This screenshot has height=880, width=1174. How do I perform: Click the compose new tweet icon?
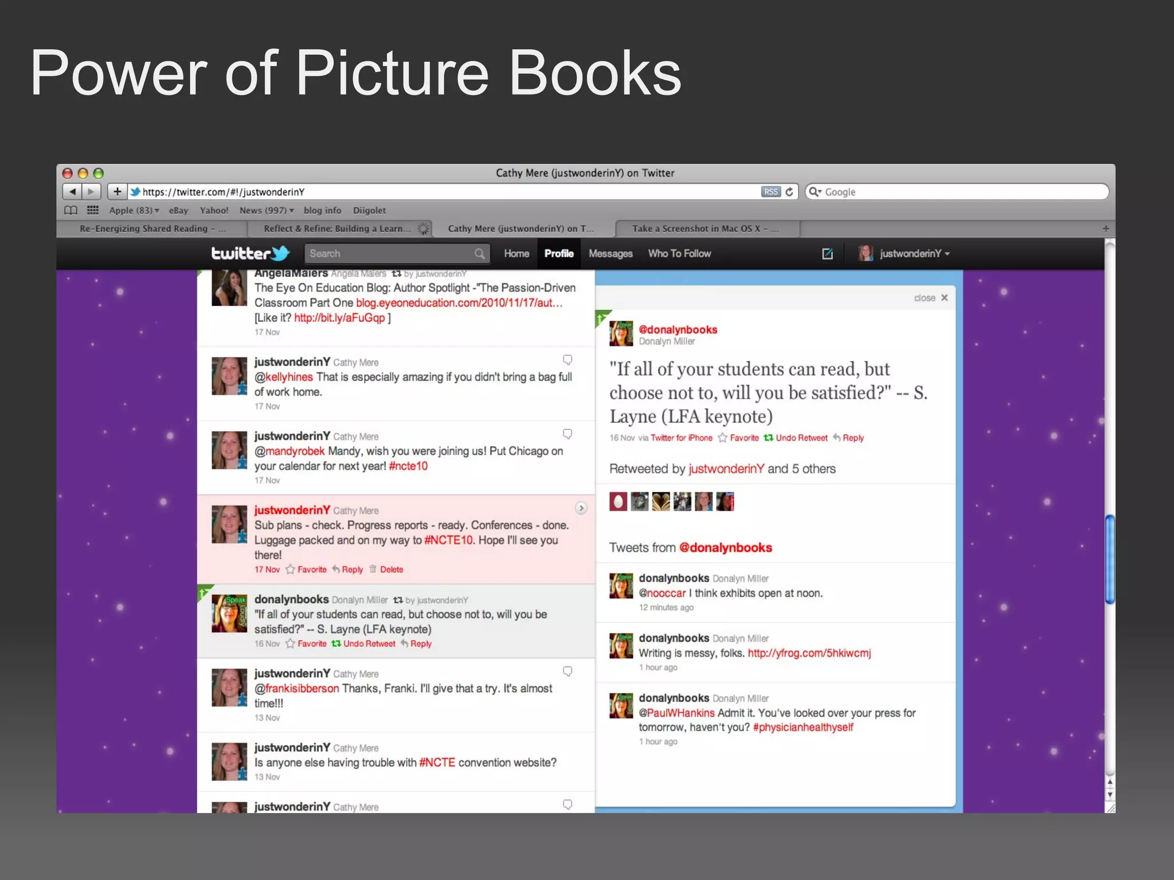click(x=827, y=253)
